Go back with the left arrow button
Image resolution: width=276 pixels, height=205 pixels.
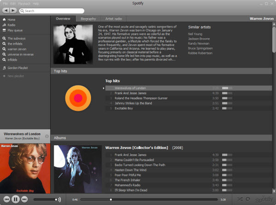[6, 11]
